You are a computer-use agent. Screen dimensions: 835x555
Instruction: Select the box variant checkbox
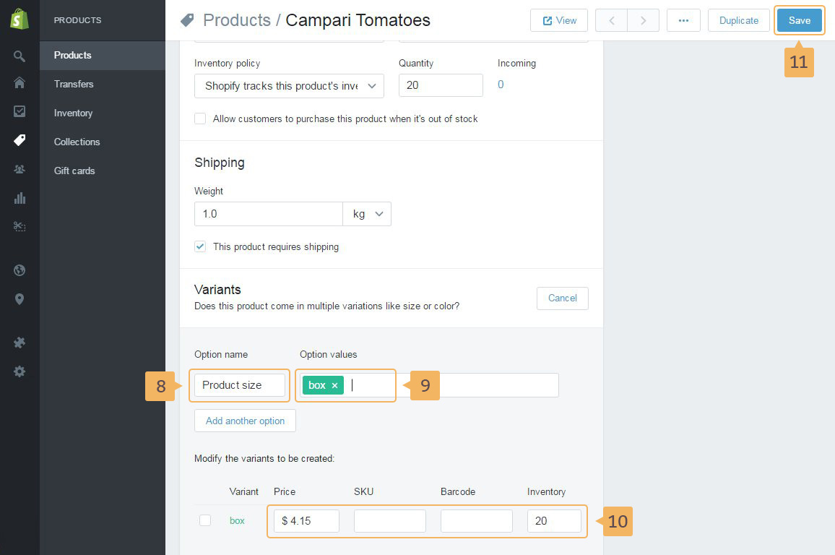point(205,520)
